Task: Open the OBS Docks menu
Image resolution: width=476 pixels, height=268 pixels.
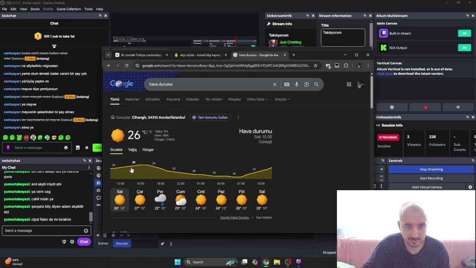Action: point(35,9)
